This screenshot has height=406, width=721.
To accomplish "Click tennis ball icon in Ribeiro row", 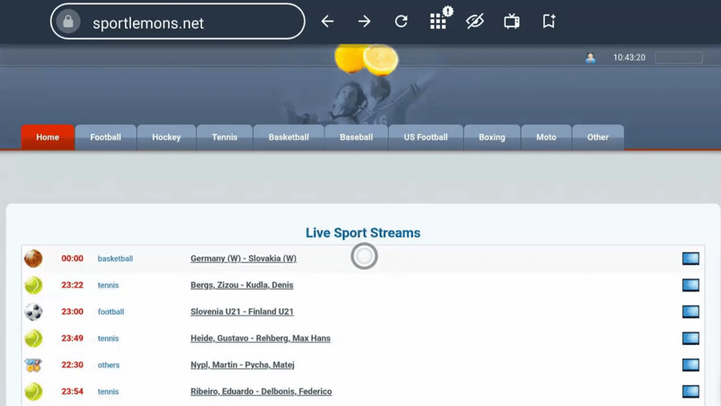I will pyautogui.click(x=33, y=391).
